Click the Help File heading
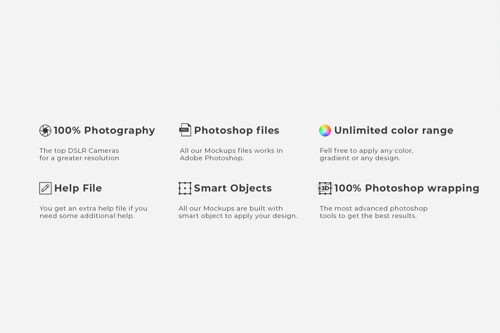This screenshot has width=500, height=333. 78,188
